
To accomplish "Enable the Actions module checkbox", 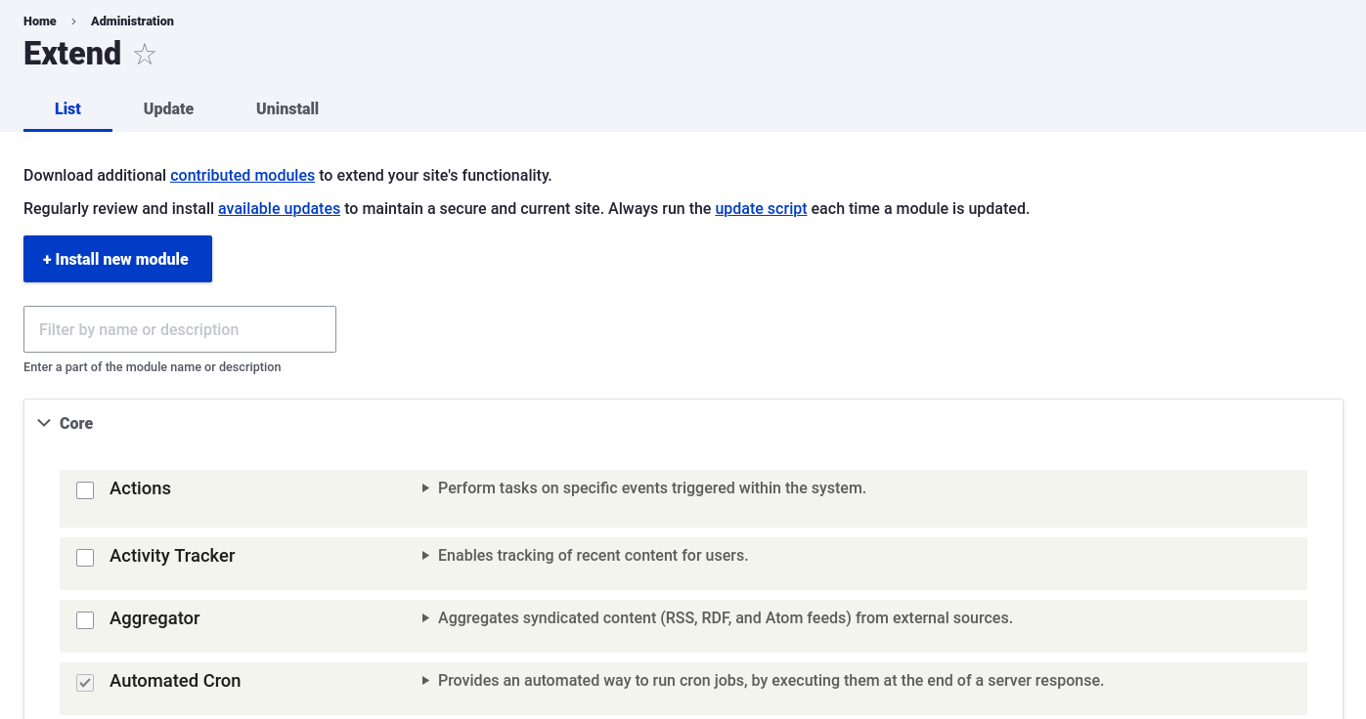I will click(85, 489).
